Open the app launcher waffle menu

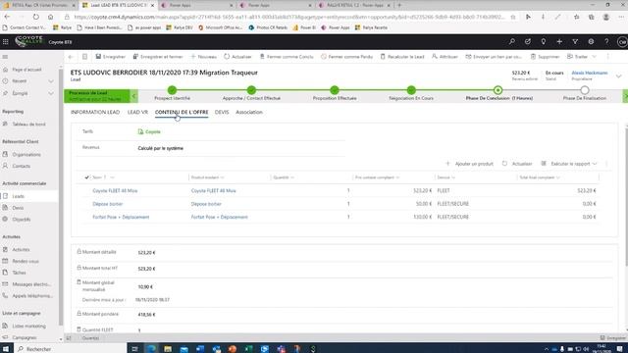tap(6, 41)
